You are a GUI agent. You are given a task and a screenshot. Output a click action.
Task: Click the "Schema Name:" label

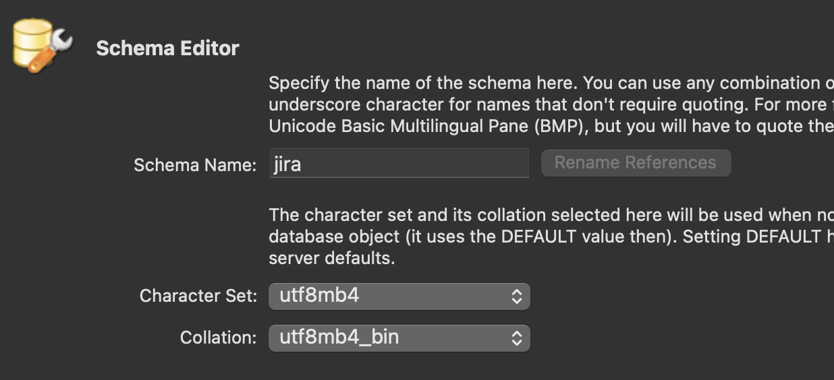(195, 165)
